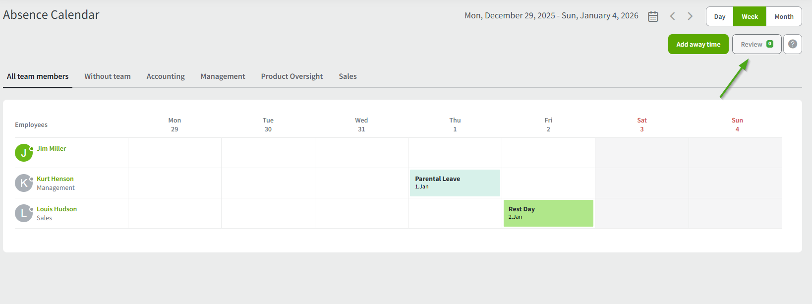Select the All team members tab
The width and height of the screenshot is (812, 304).
coord(38,76)
